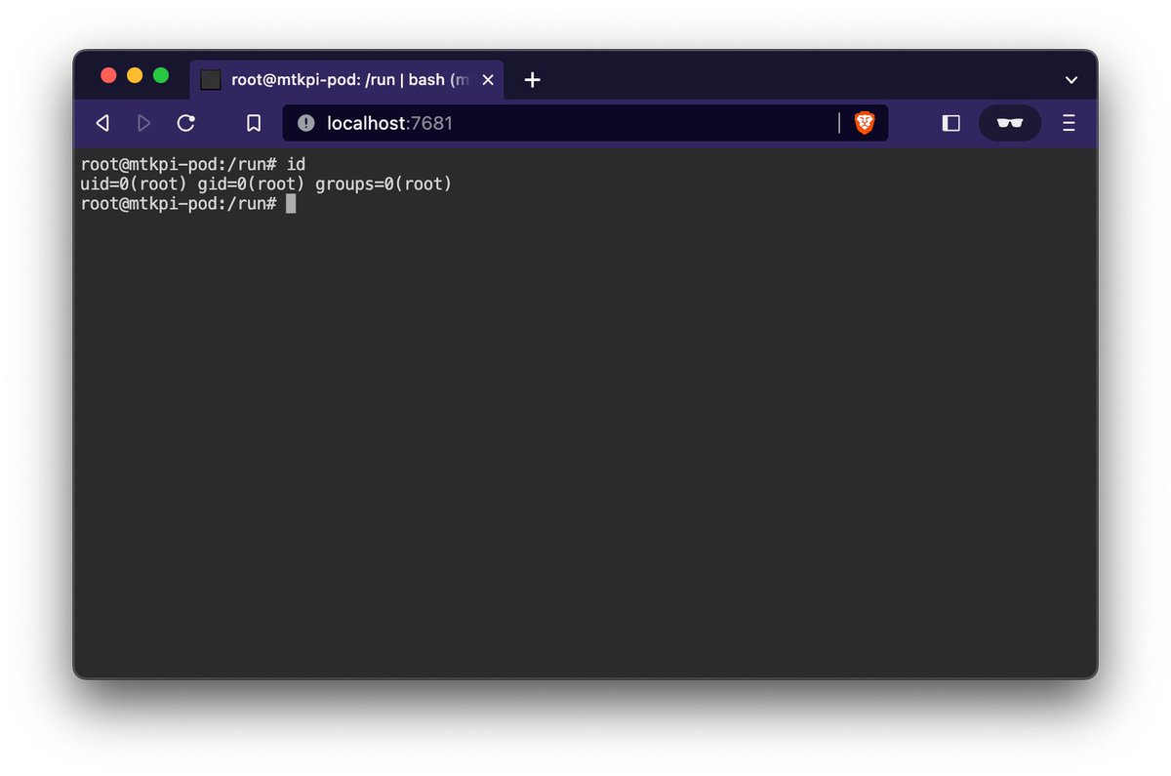The image size is (1171, 776).
Task: Click the tab's terminal favicon
Action: click(x=211, y=80)
